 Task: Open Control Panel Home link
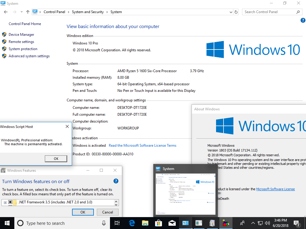[x=25, y=24]
